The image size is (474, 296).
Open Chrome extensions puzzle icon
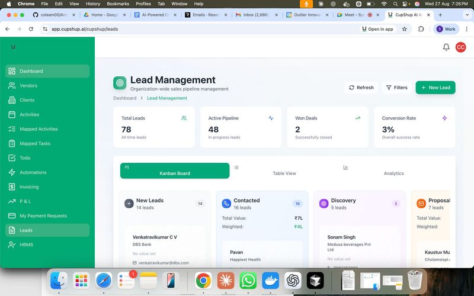coord(421,29)
